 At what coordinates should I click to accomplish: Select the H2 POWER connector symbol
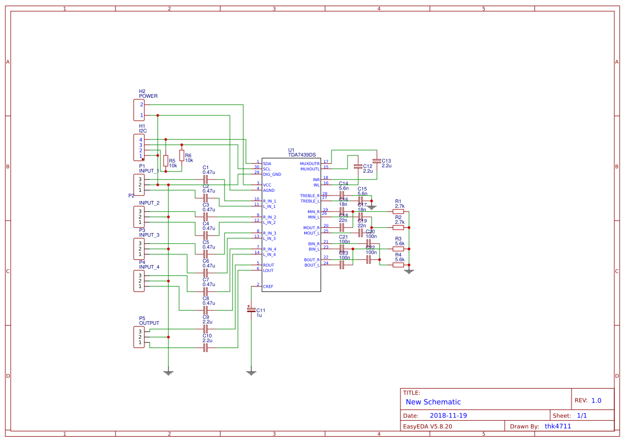[138, 110]
